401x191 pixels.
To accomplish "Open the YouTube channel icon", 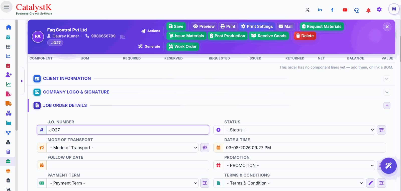I will (345, 10).
